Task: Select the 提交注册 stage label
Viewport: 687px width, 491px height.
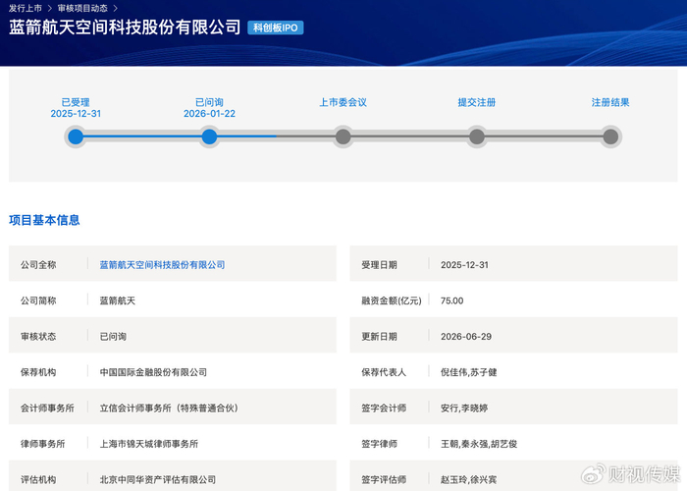Action: (477, 102)
